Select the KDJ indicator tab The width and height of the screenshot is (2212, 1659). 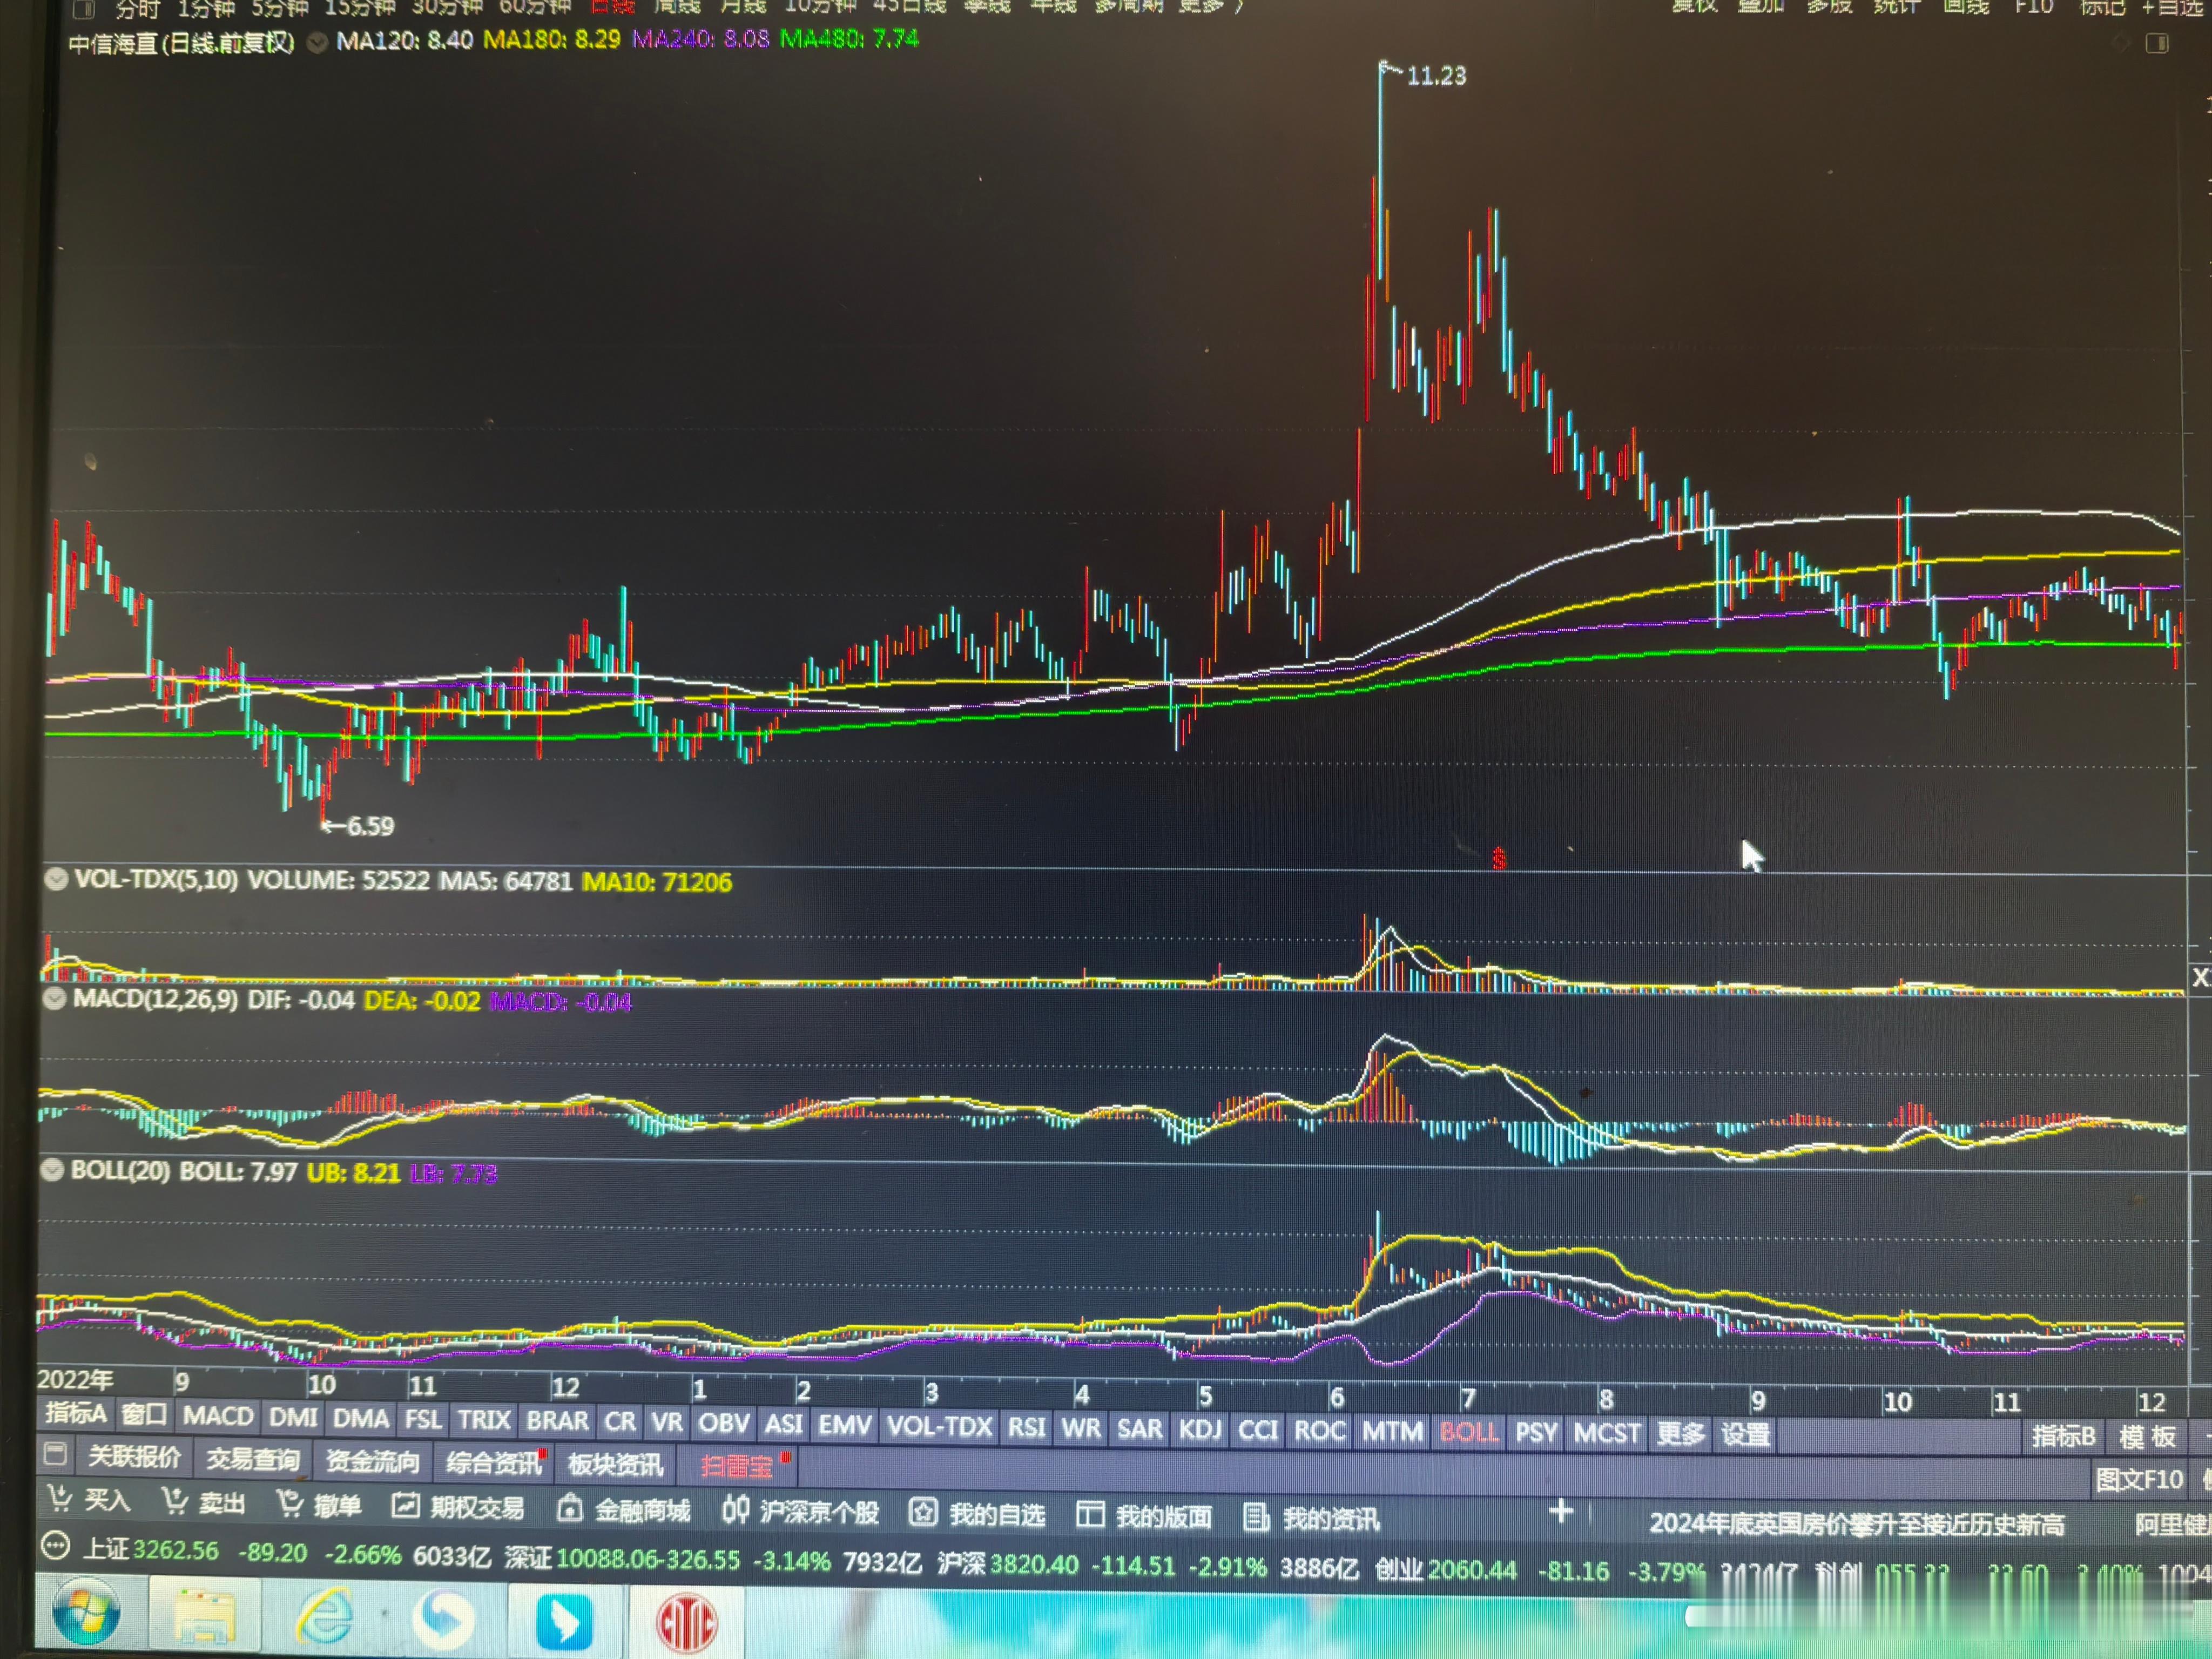coord(1200,1429)
